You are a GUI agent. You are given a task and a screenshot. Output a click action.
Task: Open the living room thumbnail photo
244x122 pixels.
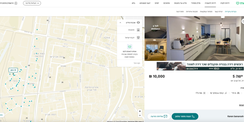point(156,50)
